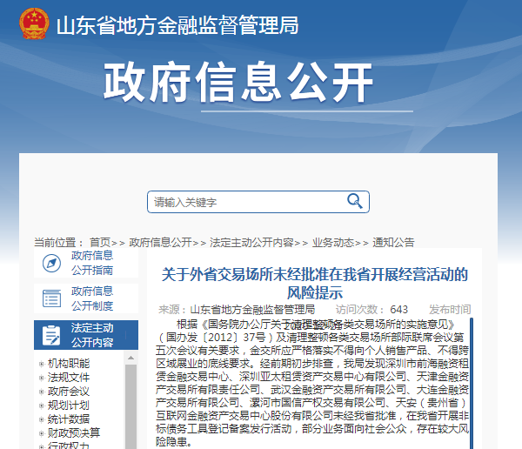The height and width of the screenshot is (449, 522).
Task: Click the sidebar tree scroll-up arrow
Action: [x=130, y=358]
